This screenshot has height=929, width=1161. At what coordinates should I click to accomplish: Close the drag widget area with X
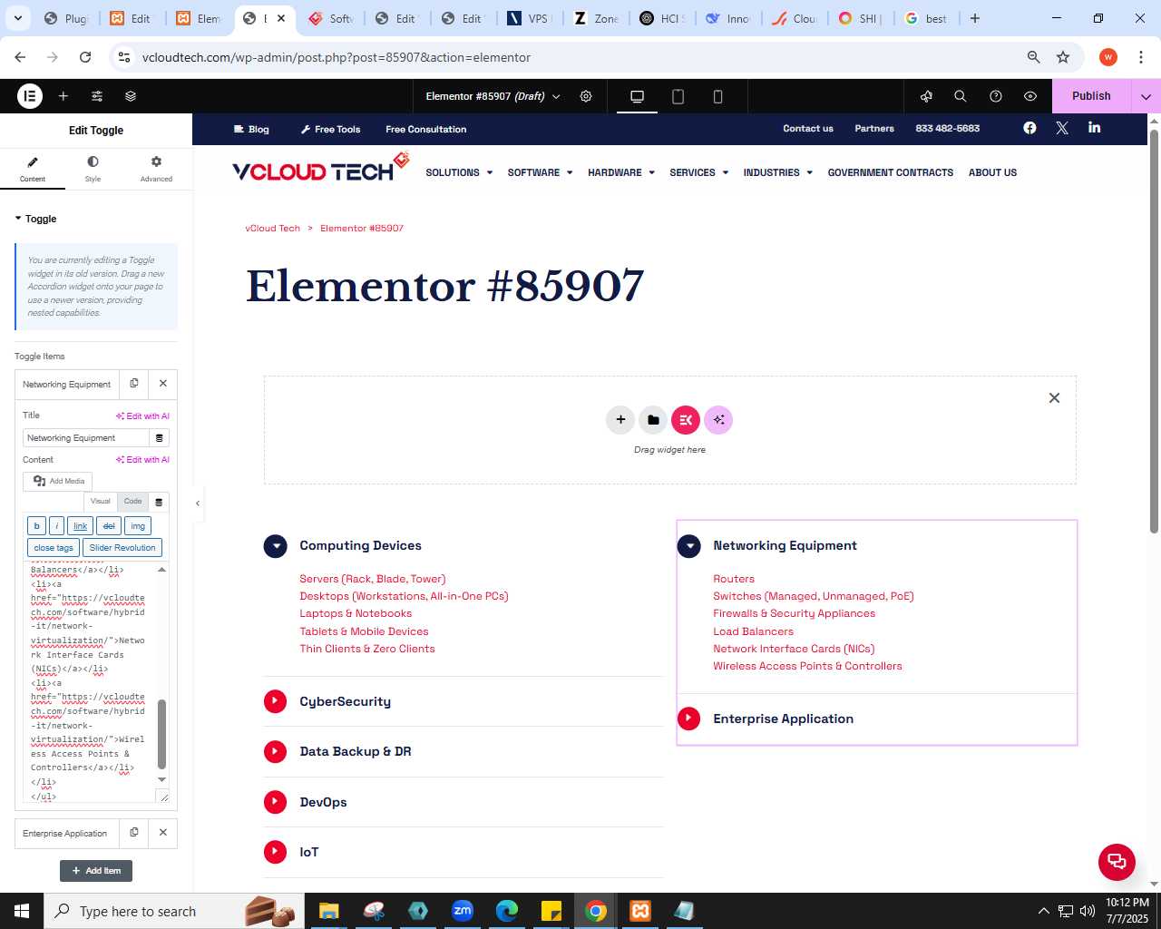1054,397
